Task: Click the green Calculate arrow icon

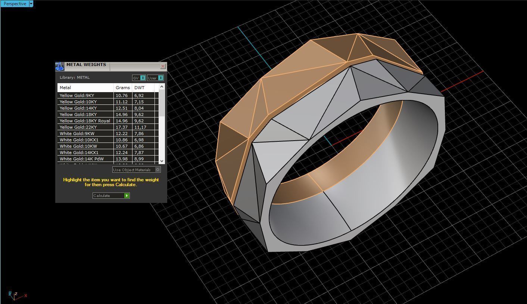Action: (x=127, y=195)
